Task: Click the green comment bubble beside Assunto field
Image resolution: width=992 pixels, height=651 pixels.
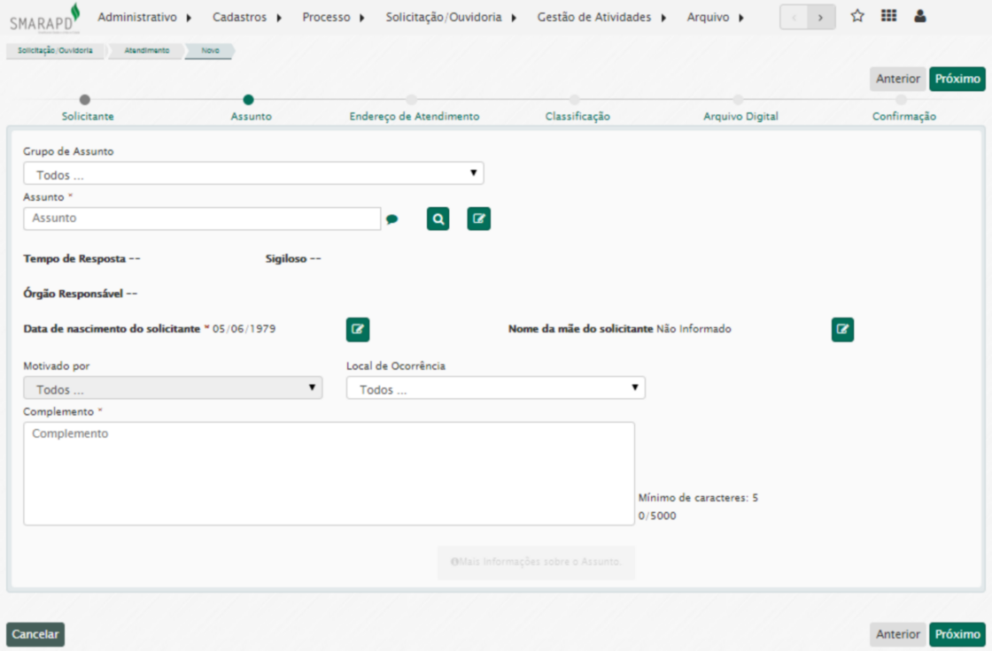Action: tap(392, 219)
